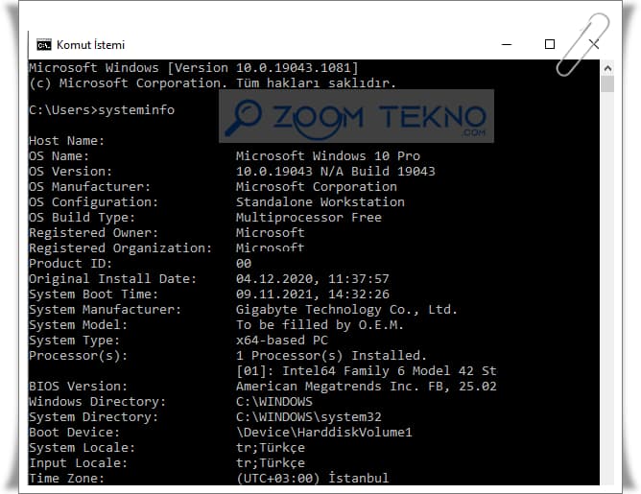641x494 pixels.
Task: Click the '(c) Microsoft Corporation' copyright line
Action: click(213, 83)
